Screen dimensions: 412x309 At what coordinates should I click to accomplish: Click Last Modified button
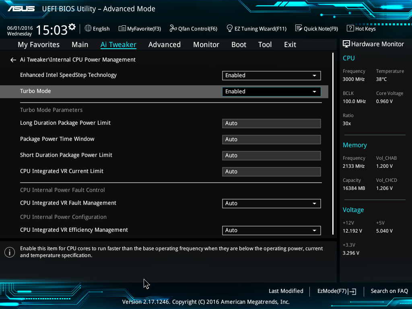[x=286, y=291]
